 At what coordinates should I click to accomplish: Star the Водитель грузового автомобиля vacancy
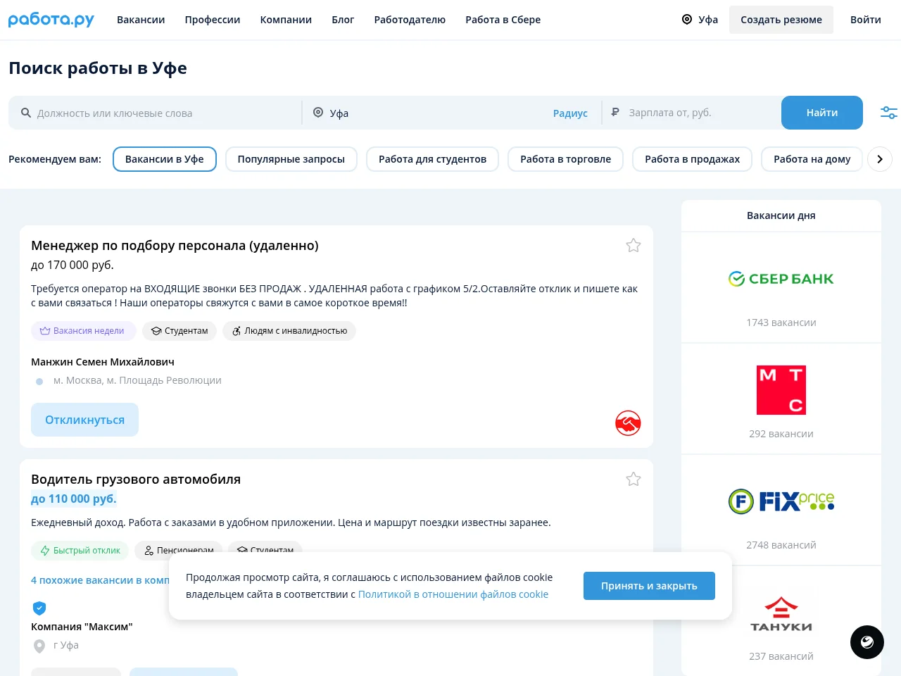point(634,479)
